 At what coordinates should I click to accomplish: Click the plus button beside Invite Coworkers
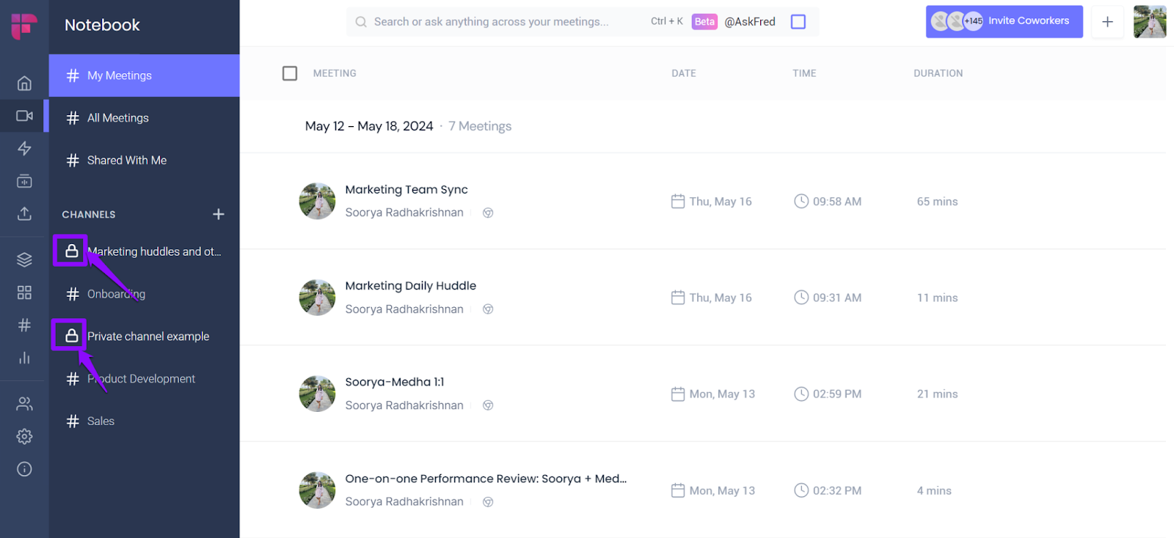pyautogui.click(x=1107, y=22)
